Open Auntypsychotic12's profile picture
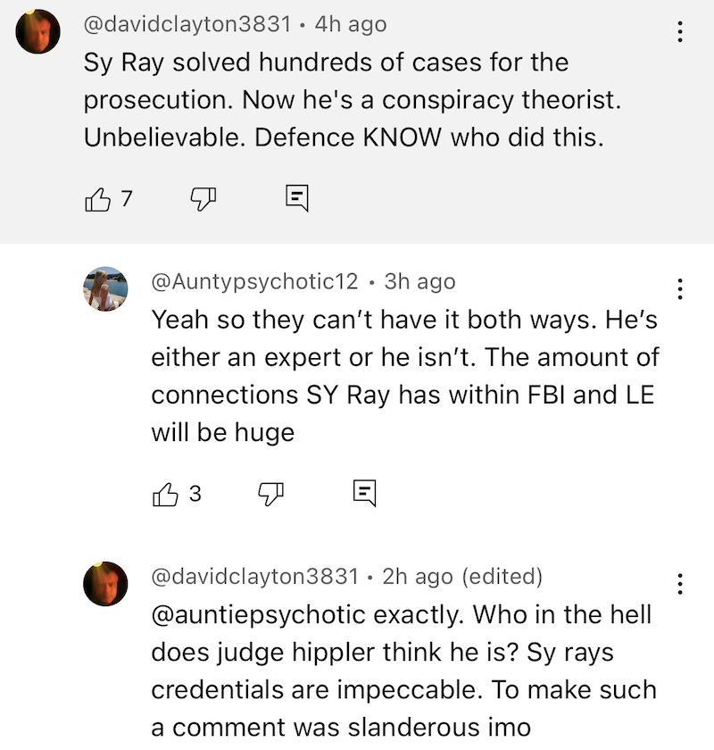The width and height of the screenshot is (714, 750). coord(105,289)
